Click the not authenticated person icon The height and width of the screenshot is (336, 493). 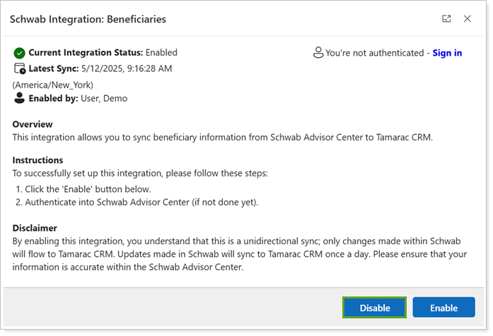click(x=318, y=53)
